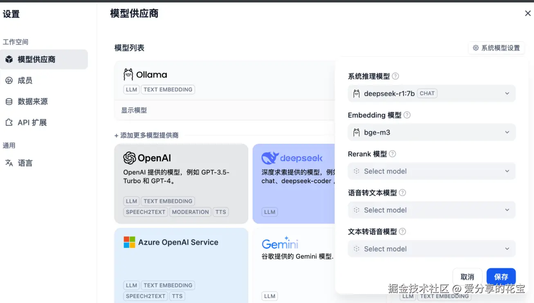534x303 pixels.
Task: Click SPEECH2TEXT tag on OpenAI card
Action: click(x=146, y=212)
